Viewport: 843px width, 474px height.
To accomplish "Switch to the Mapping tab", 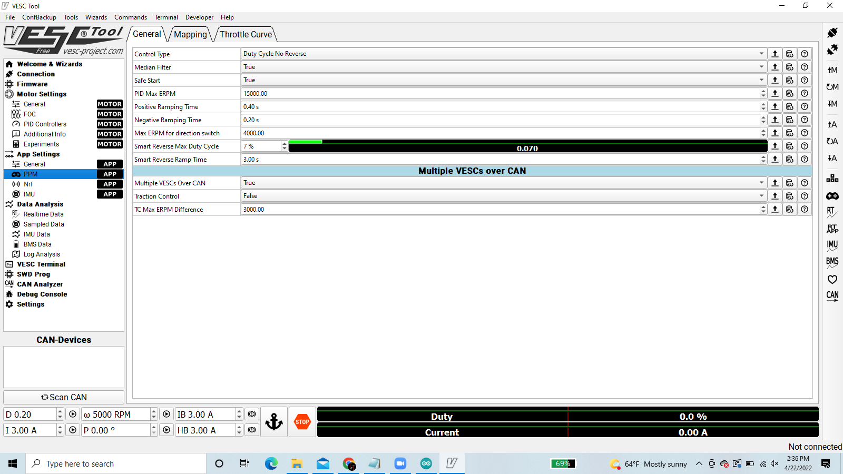I will 190,34.
